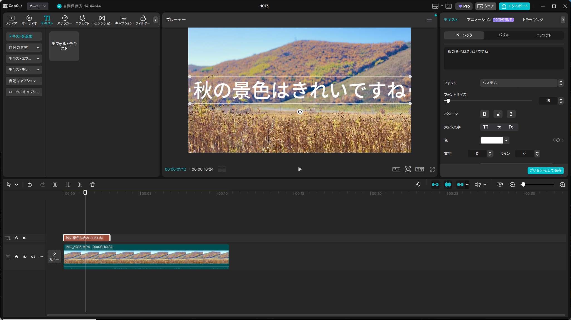Image resolution: width=571 pixels, height=320 pixels.
Task: Open the Stickers (ステッカー) panel
Action: coord(65,20)
